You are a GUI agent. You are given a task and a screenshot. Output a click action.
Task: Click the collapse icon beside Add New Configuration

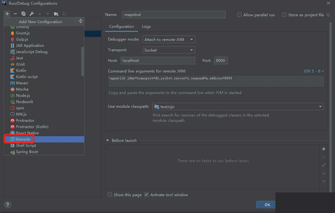81,21
